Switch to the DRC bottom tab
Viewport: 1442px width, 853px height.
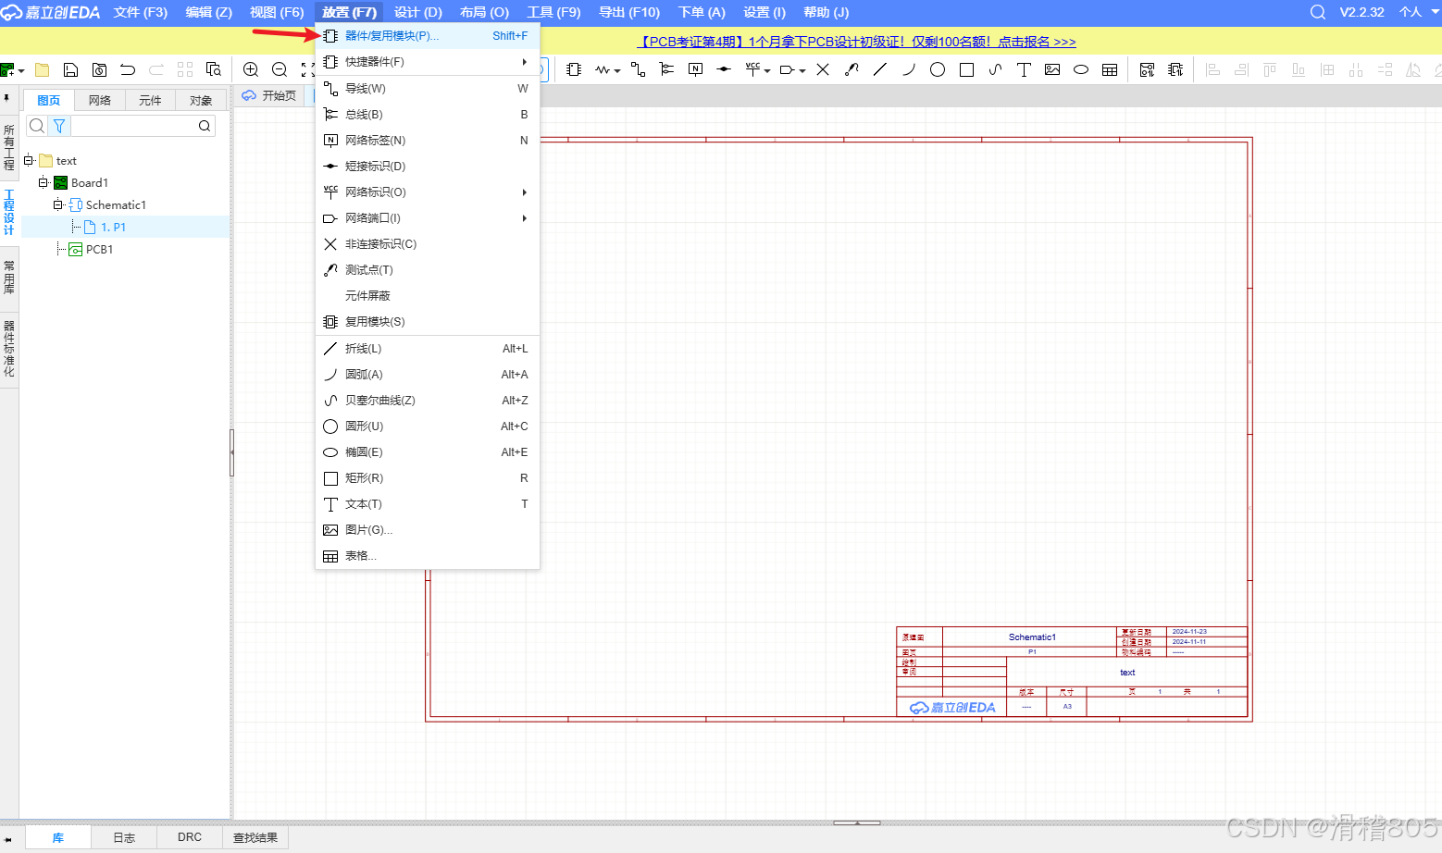click(190, 837)
